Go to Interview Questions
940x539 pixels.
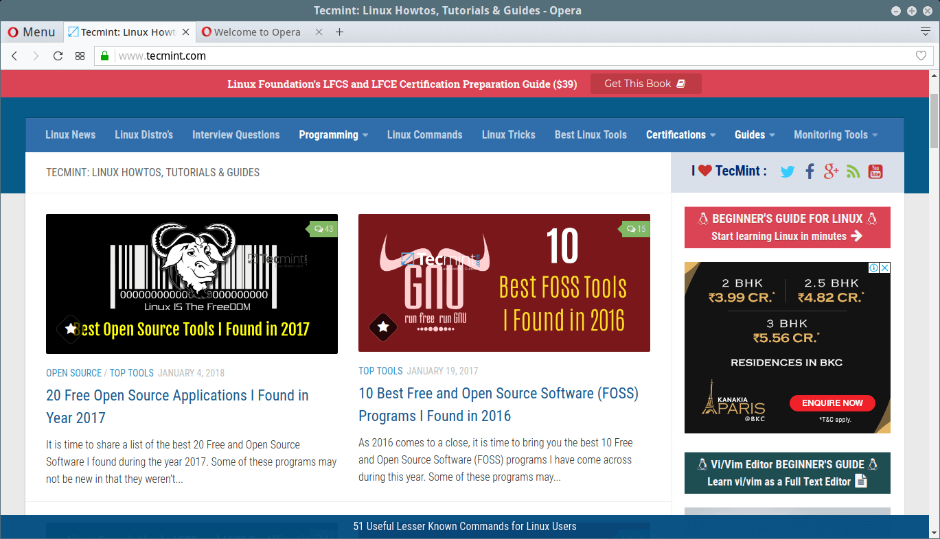pos(236,135)
